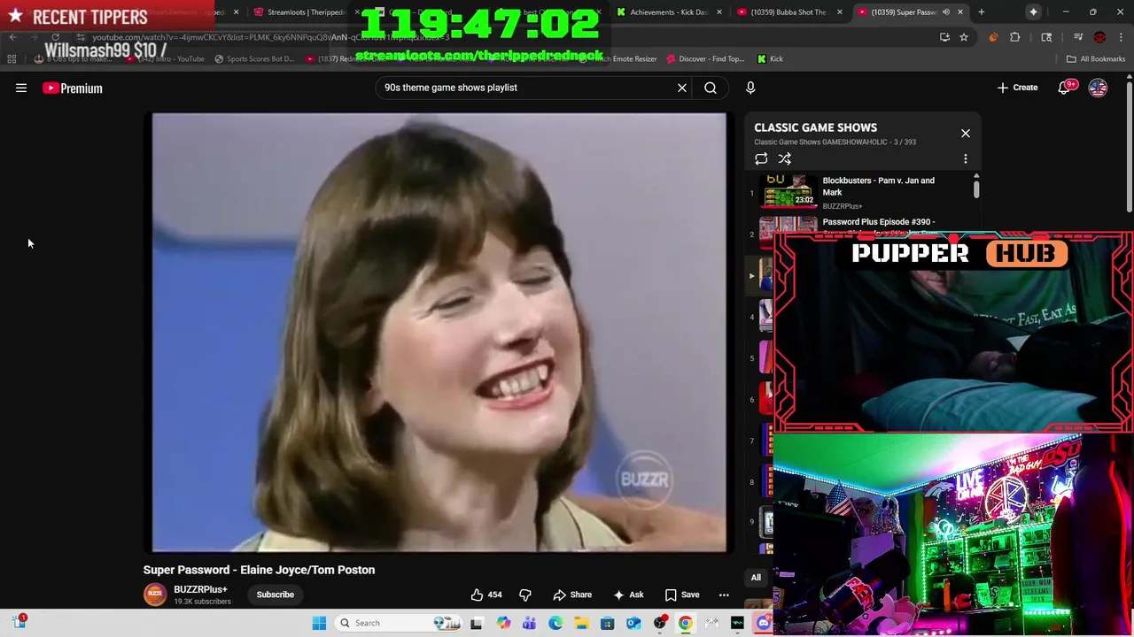Open Outlook from the taskbar

(x=633, y=623)
